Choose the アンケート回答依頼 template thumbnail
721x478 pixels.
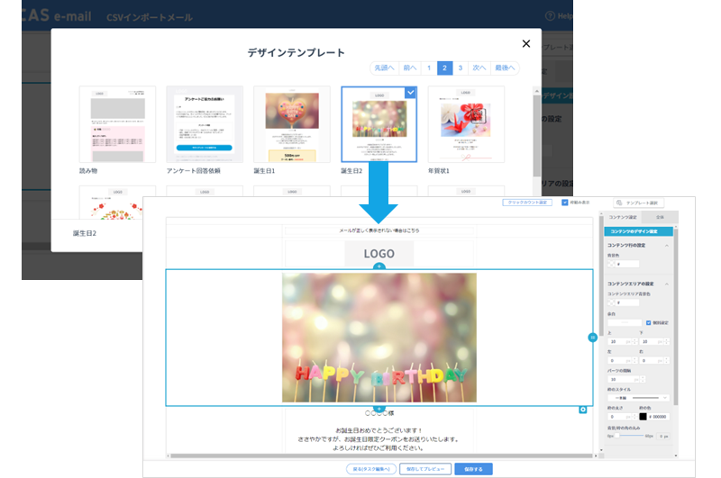pos(205,124)
